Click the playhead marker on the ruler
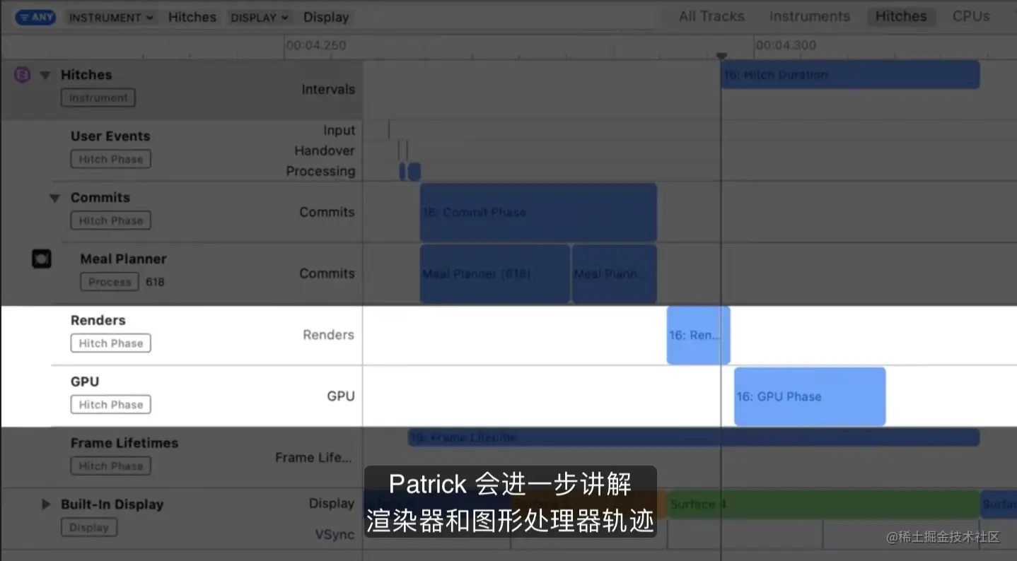The width and height of the screenshot is (1017, 561). [x=721, y=57]
